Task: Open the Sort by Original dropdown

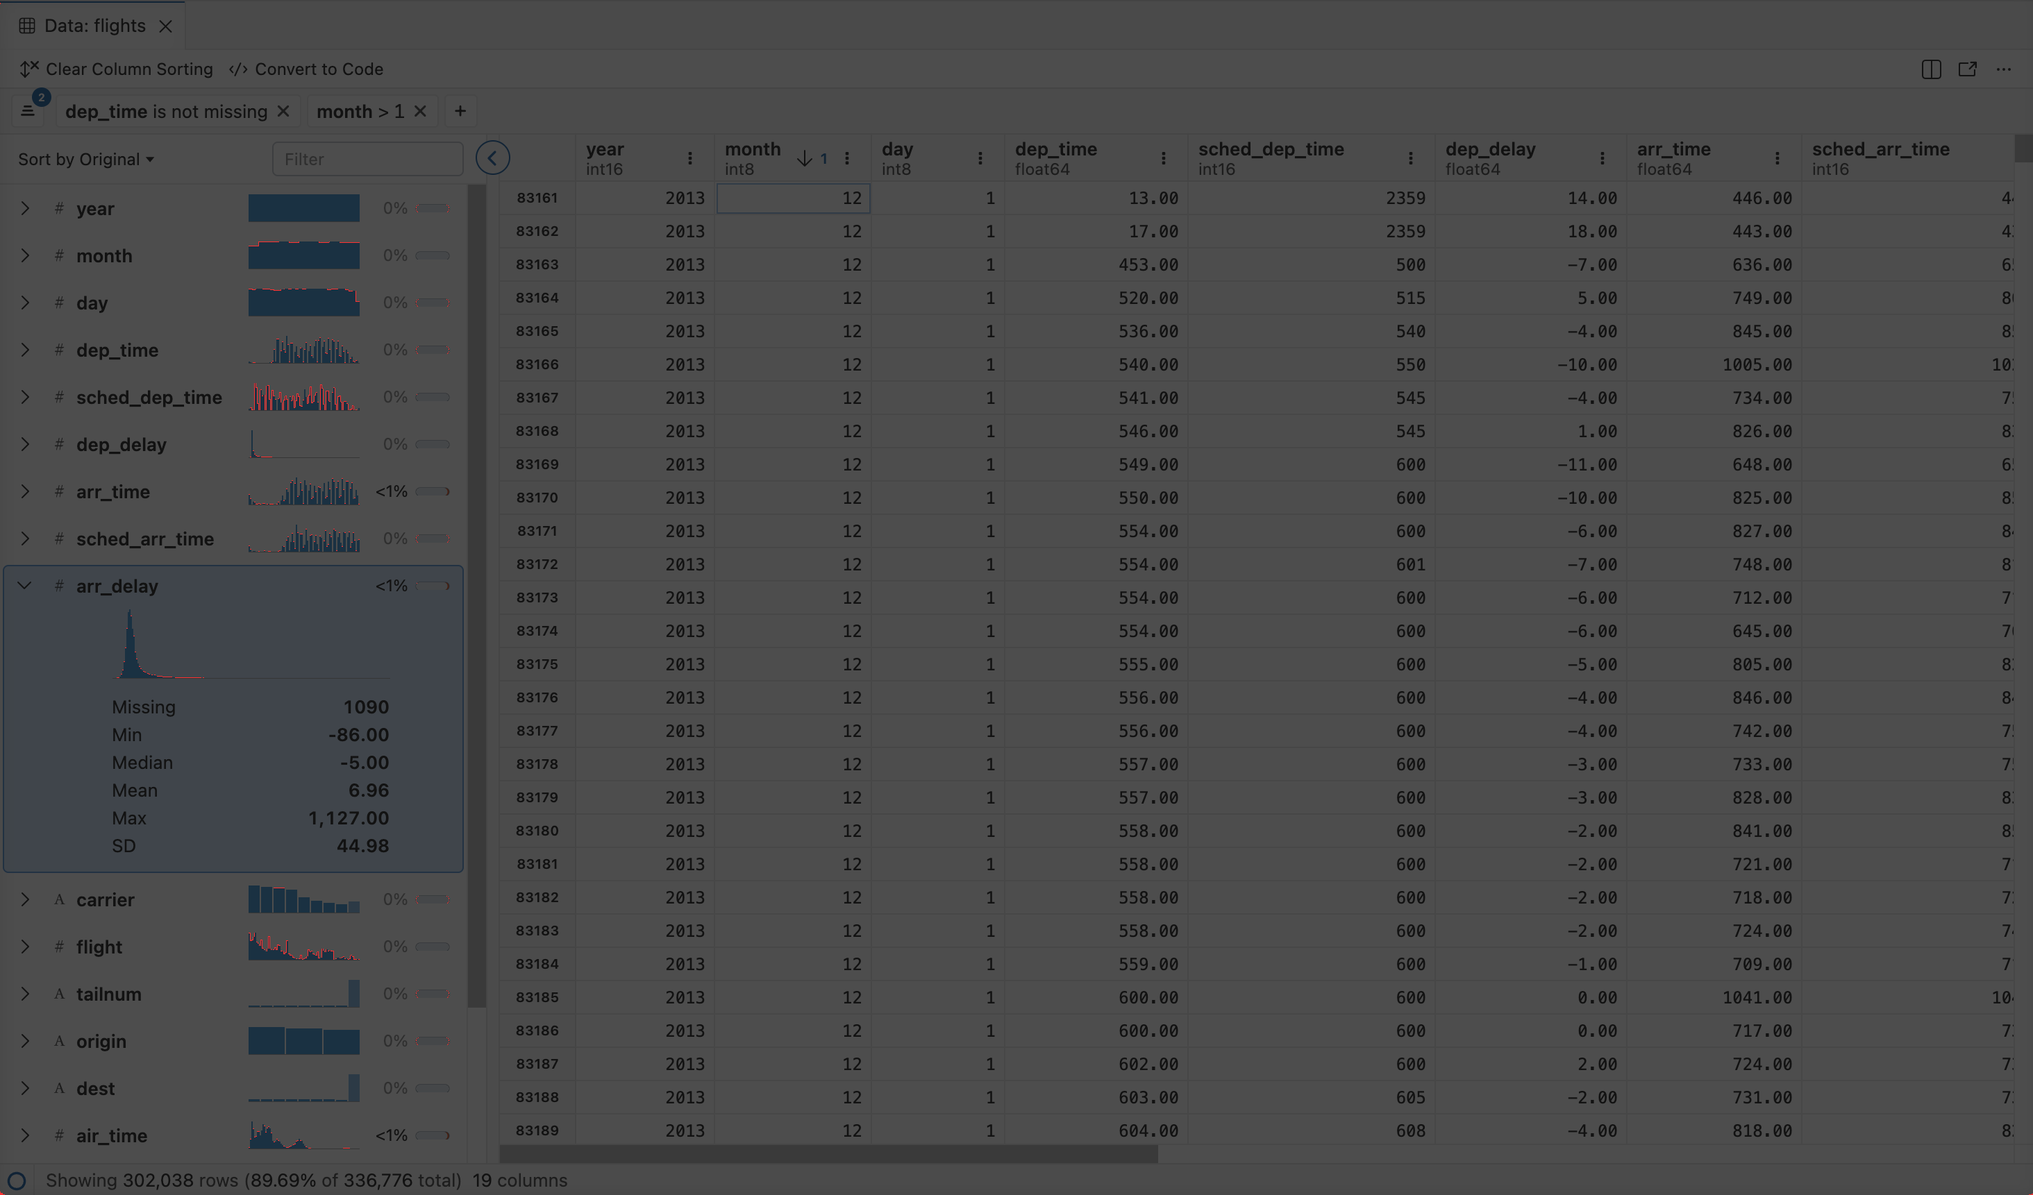Action: (x=85, y=160)
